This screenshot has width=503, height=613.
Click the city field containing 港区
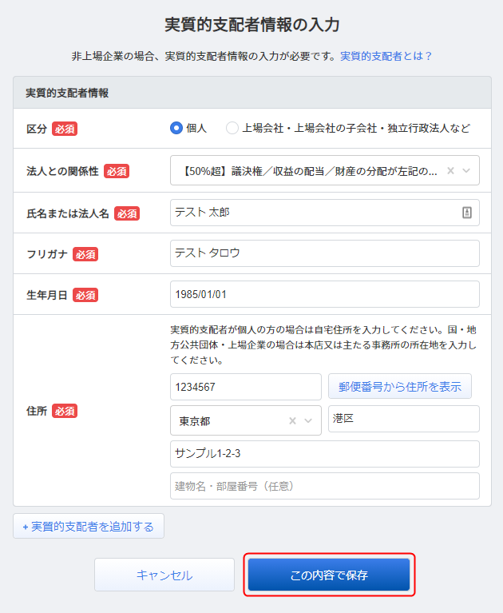[404, 419]
